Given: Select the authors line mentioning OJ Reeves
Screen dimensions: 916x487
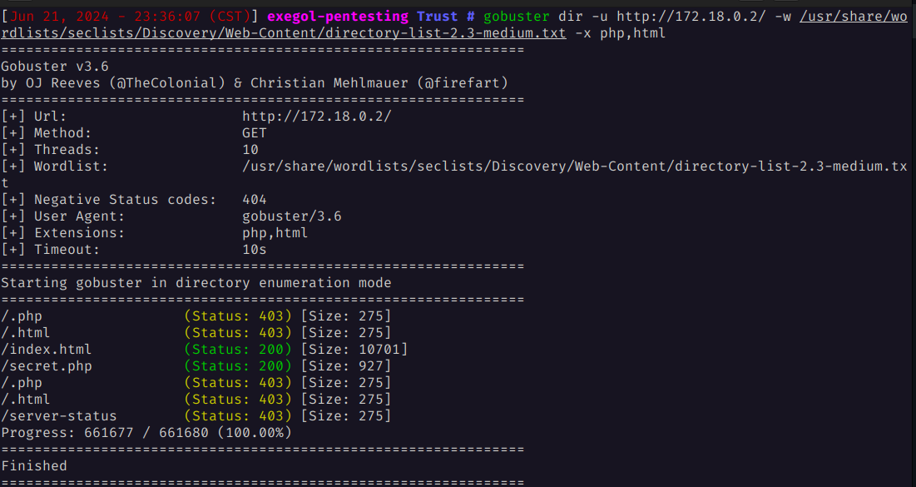Looking at the screenshot, I should point(254,83).
